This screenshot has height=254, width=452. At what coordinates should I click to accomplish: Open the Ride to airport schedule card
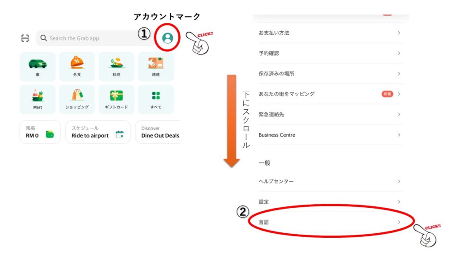click(98, 132)
